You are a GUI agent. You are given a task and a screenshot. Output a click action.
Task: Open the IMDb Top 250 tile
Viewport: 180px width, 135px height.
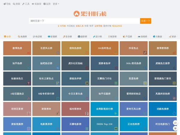tap(104, 124)
